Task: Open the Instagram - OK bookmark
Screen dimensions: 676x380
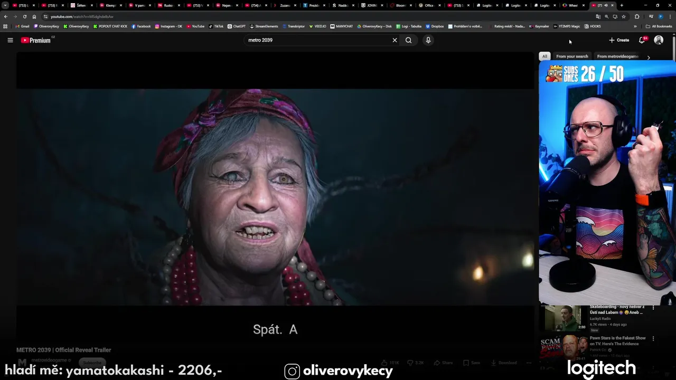Action: tap(168, 26)
